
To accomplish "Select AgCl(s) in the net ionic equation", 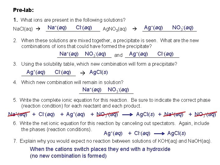I will [x=177, y=134].
